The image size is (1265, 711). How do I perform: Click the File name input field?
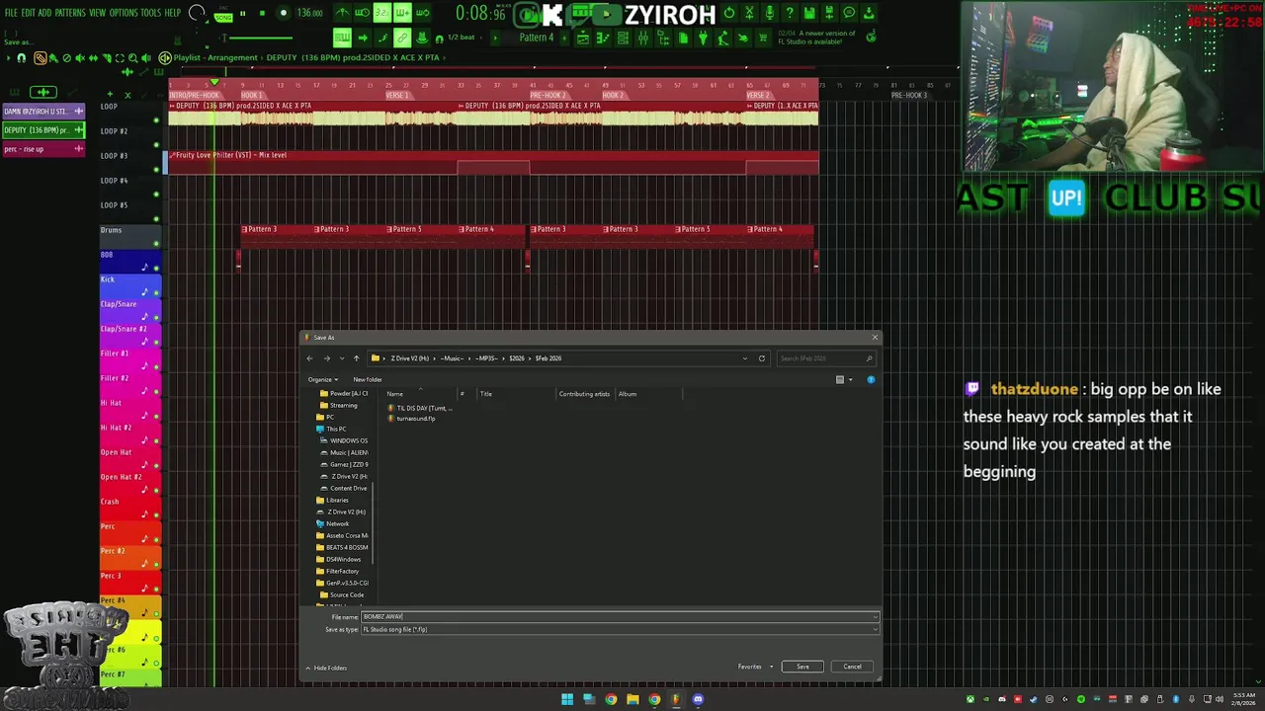click(x=620, y=616)
